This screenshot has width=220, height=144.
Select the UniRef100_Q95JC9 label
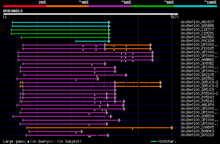pyautogui.click(x=197, y=90)
